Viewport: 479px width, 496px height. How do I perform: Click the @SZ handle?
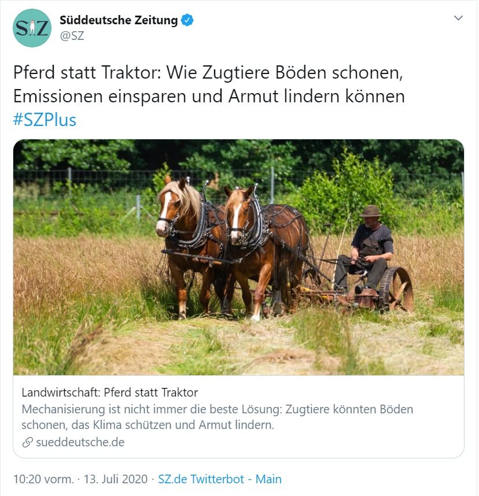coord(72,36)
